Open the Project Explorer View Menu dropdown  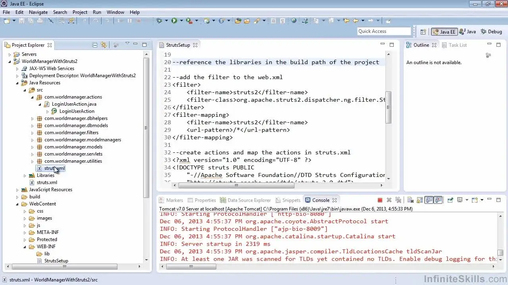tap(127, 44)
